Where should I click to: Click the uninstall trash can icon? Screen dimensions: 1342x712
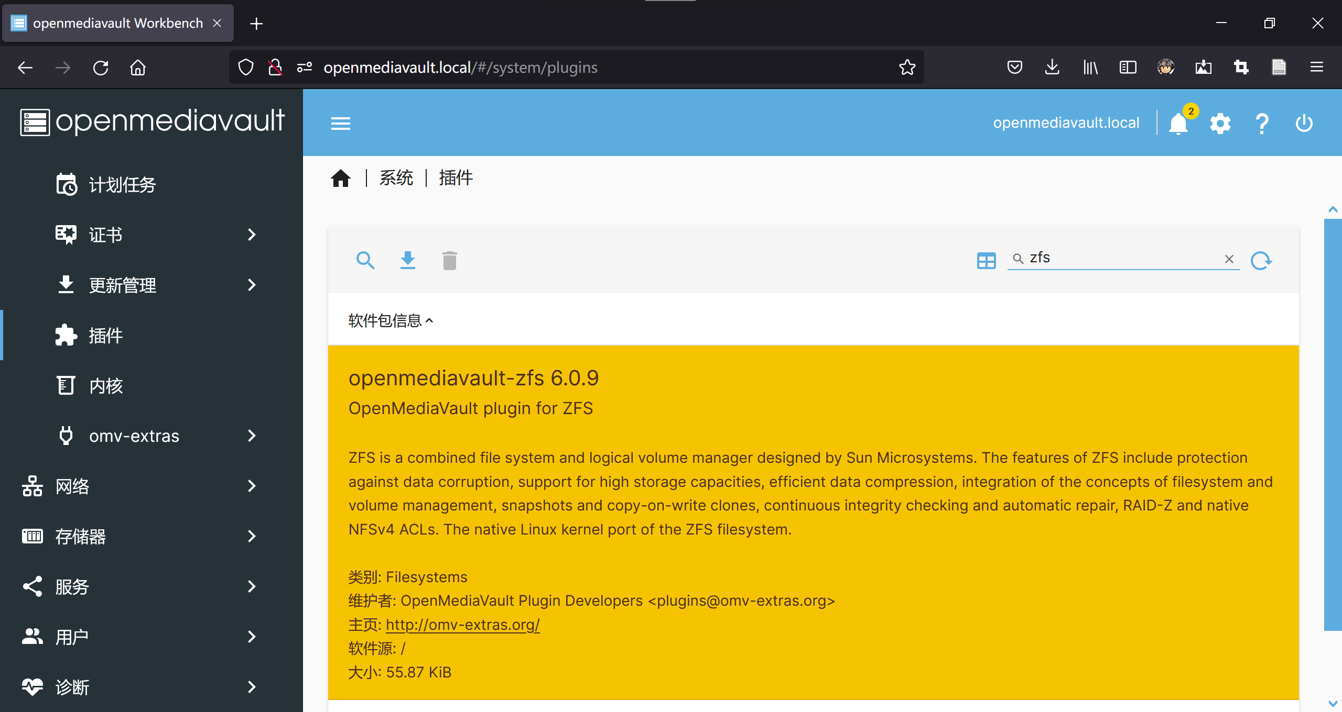pyautogui.click(x=449, y=260)
